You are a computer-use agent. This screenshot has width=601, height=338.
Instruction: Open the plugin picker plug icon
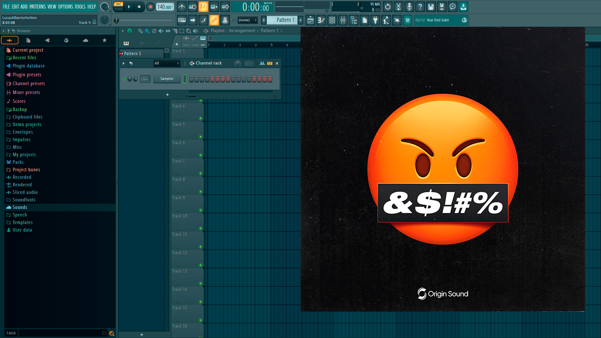click(375, 20)
